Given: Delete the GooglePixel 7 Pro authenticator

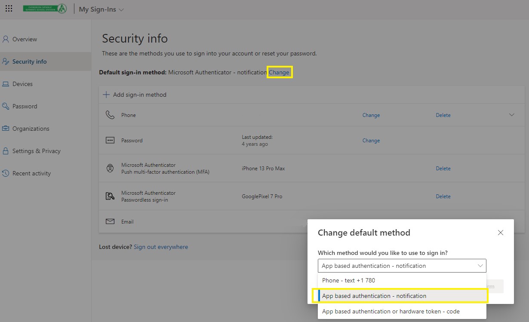Looking at the screenshot, I should (443, 196).
